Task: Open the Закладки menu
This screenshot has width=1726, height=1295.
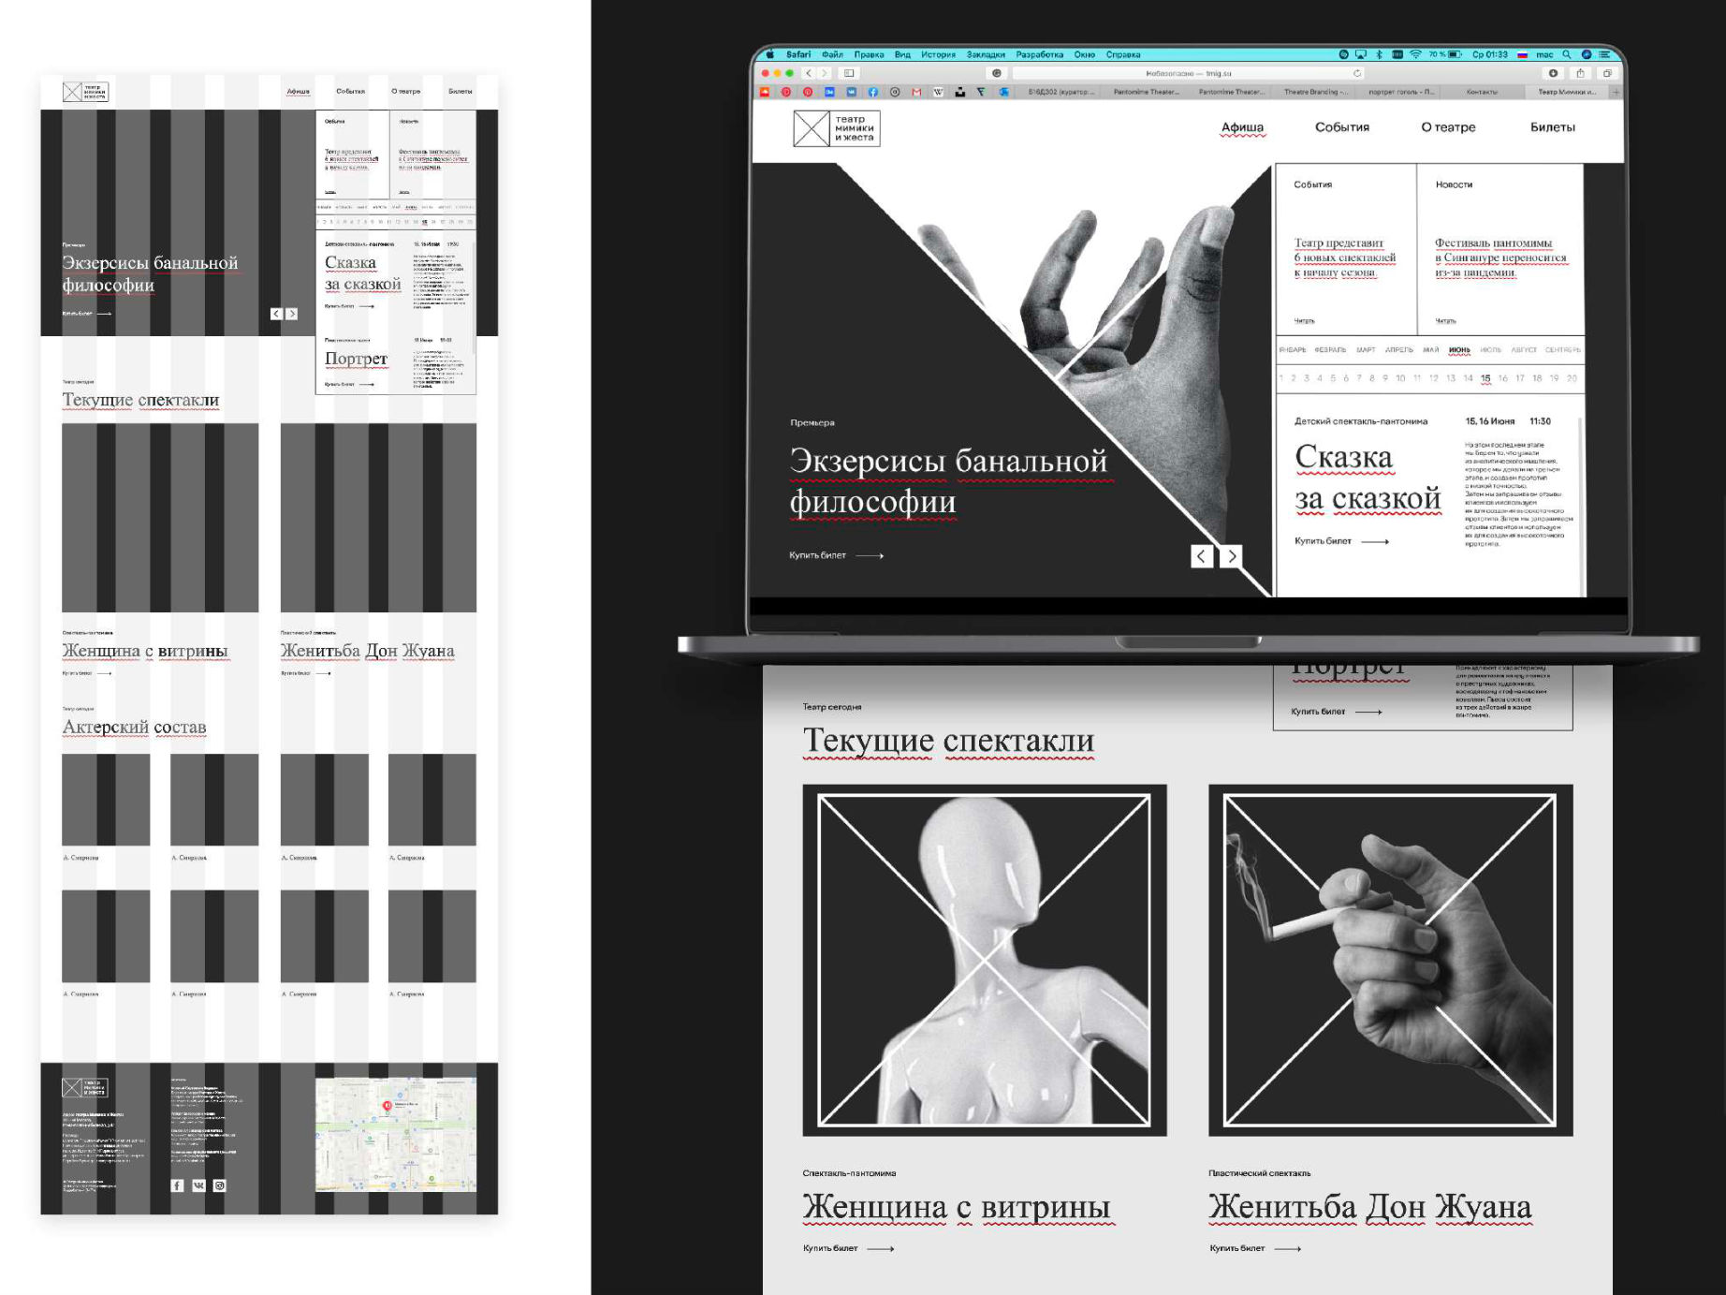Action: click(986, 54)
